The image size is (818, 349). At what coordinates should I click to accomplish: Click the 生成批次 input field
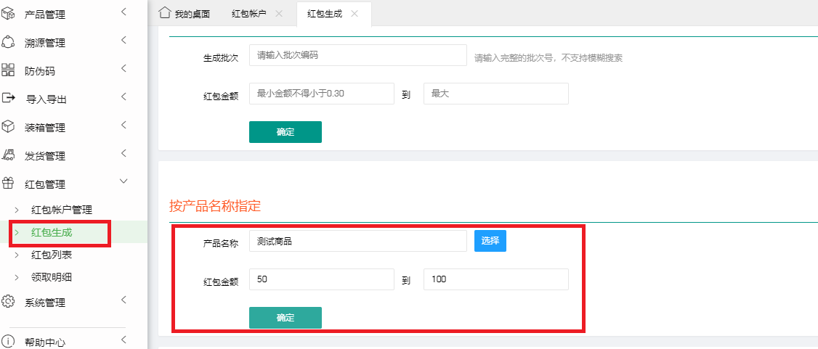(357, 55)
